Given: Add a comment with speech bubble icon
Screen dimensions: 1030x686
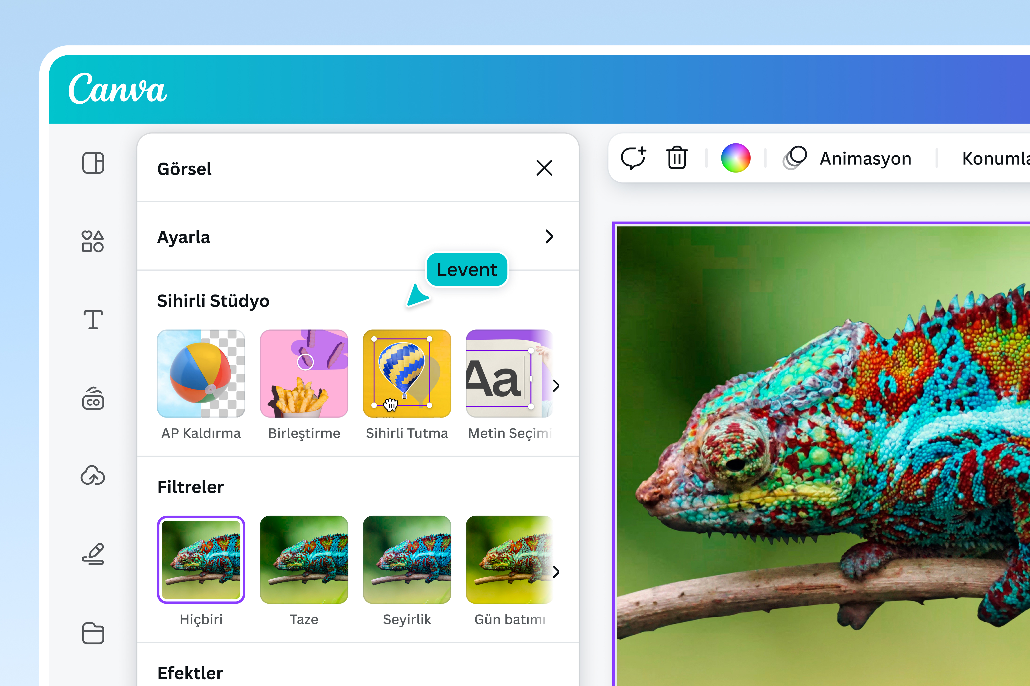Looking at the screenshot, I should tap(633, 158).
